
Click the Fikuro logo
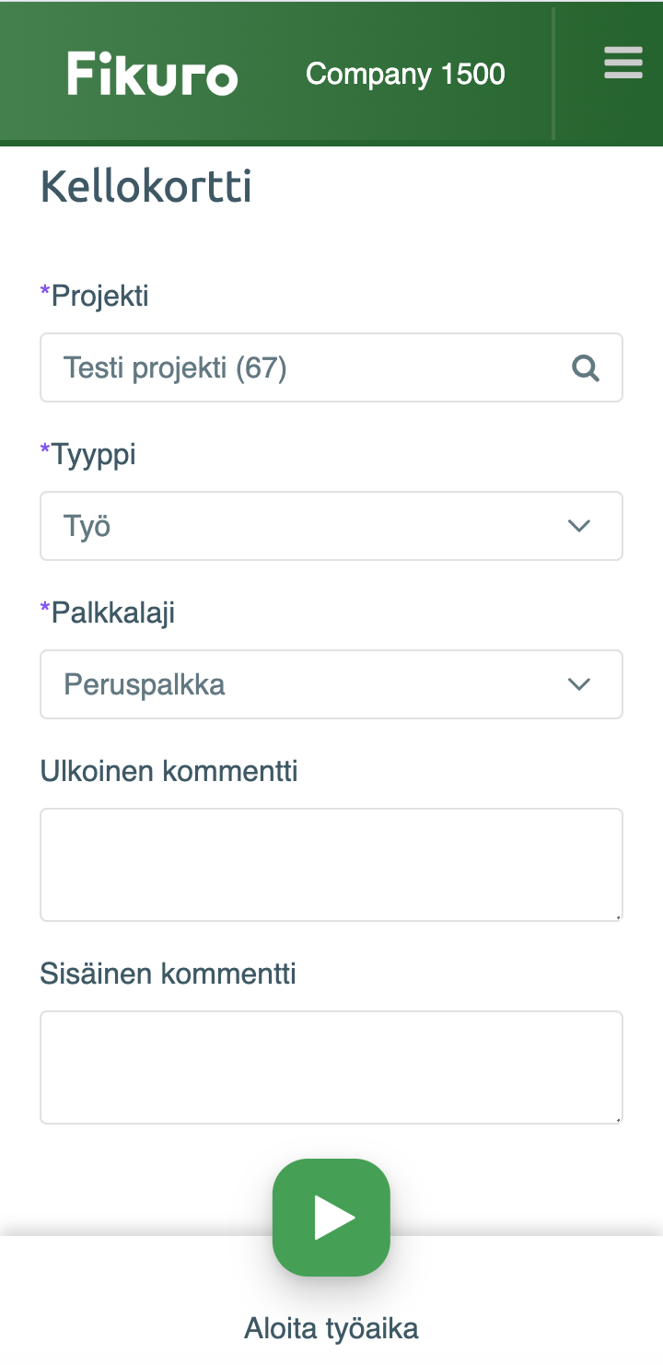coord(153,75)
